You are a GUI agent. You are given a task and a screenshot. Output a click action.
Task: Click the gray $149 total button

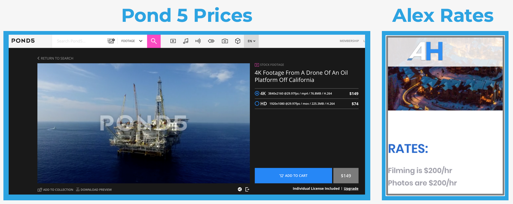click(x=346, y=176)
